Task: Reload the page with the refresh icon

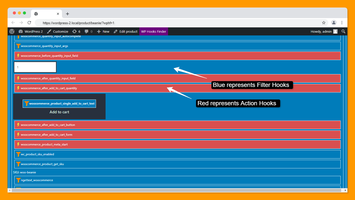Action: click(29, 23)
